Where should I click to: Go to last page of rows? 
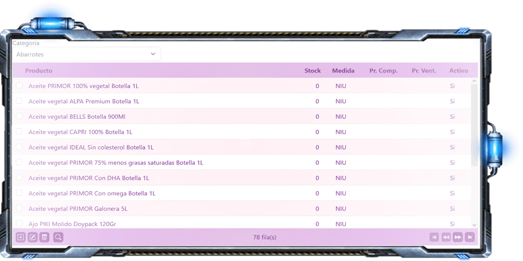click(470, 237)
